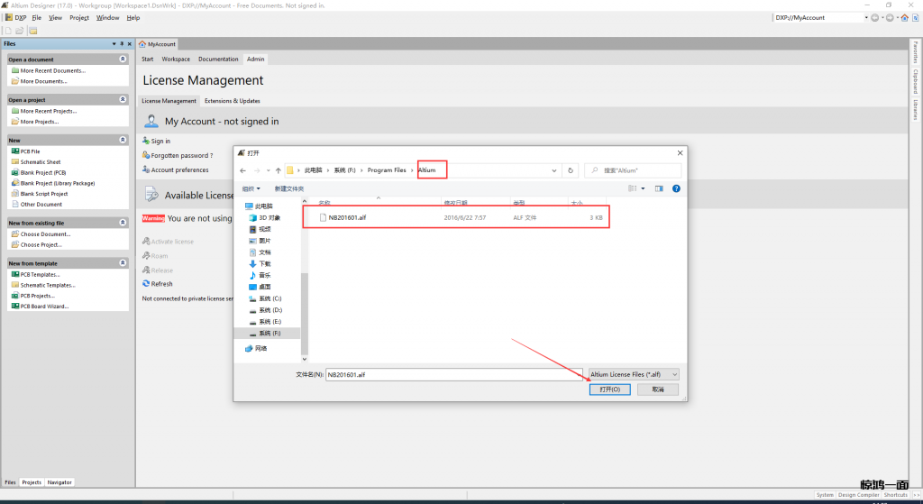The width and height of the screenshot is (923, 504).
Task: Click the address bar refresh button in the dialog
Action: pos(569,170)
